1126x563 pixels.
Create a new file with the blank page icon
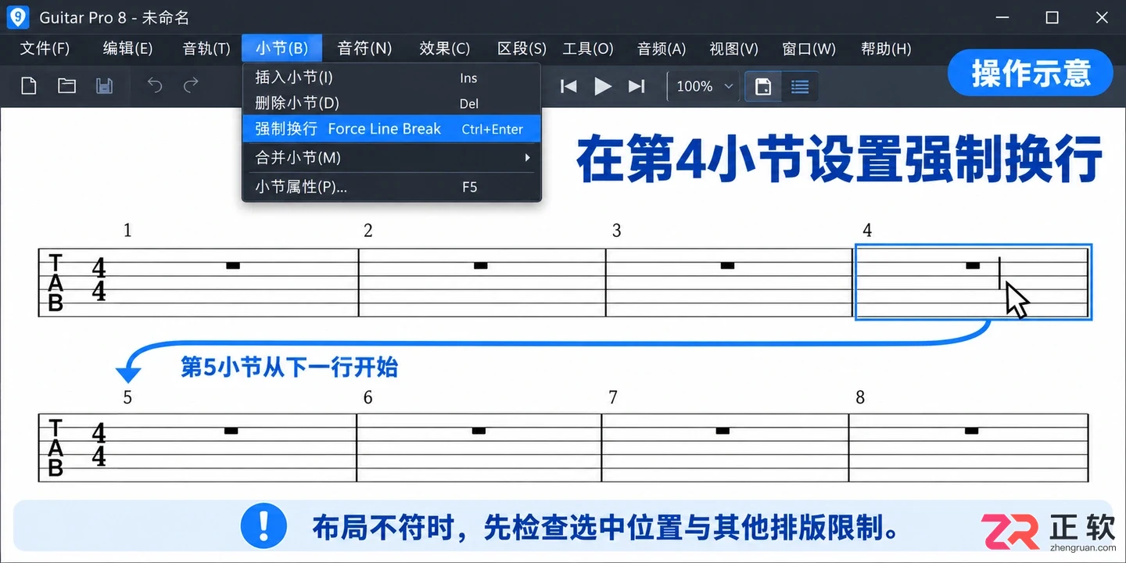29,86
